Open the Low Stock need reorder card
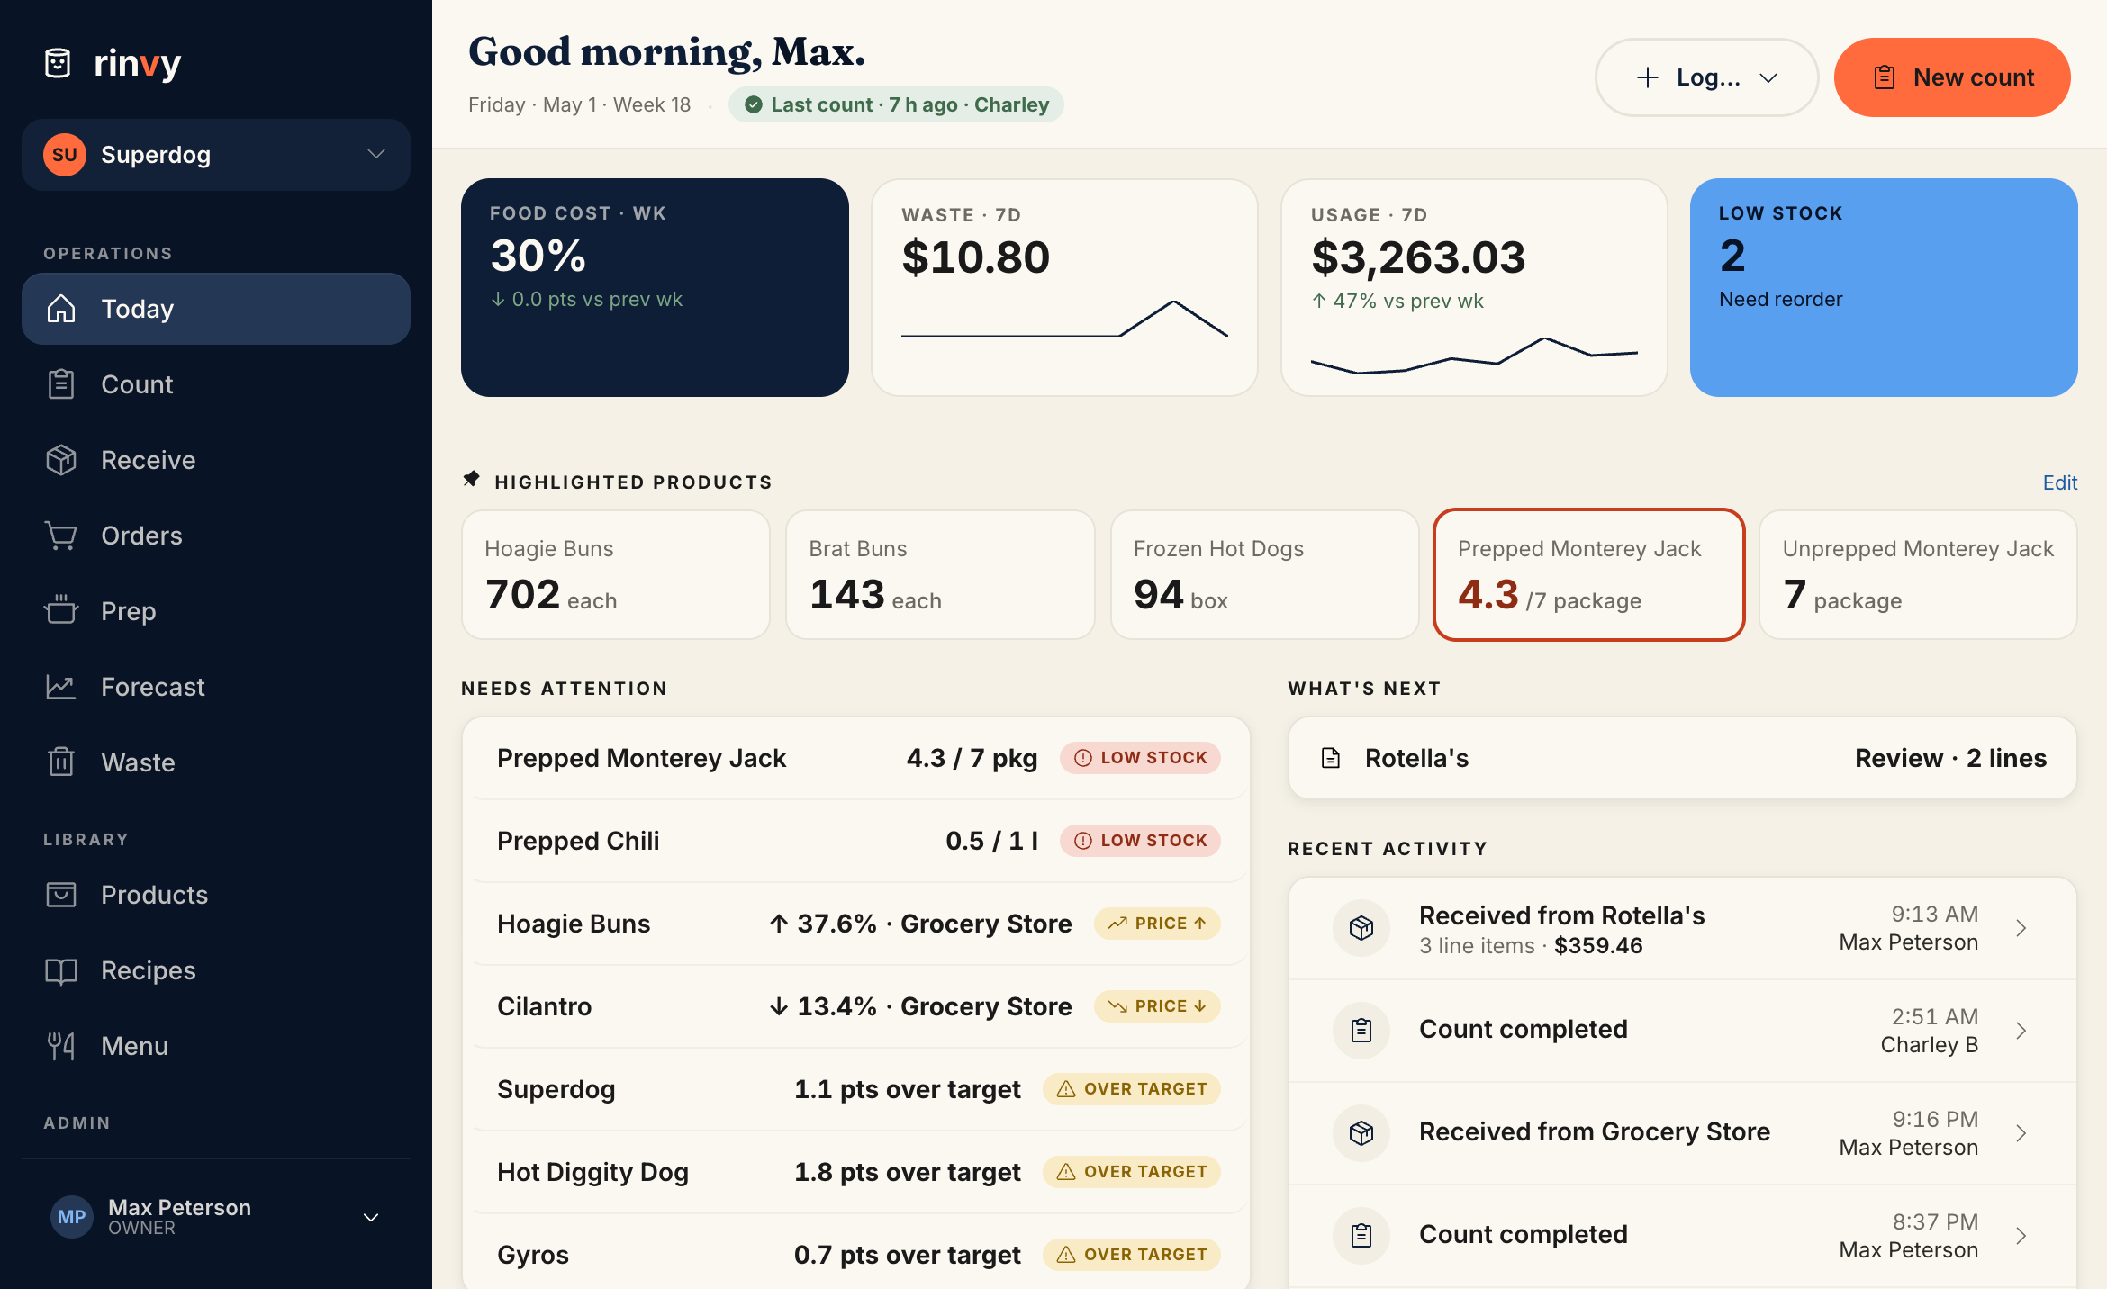This screenshot has height=1289, width=2107. pos(1884,287)
